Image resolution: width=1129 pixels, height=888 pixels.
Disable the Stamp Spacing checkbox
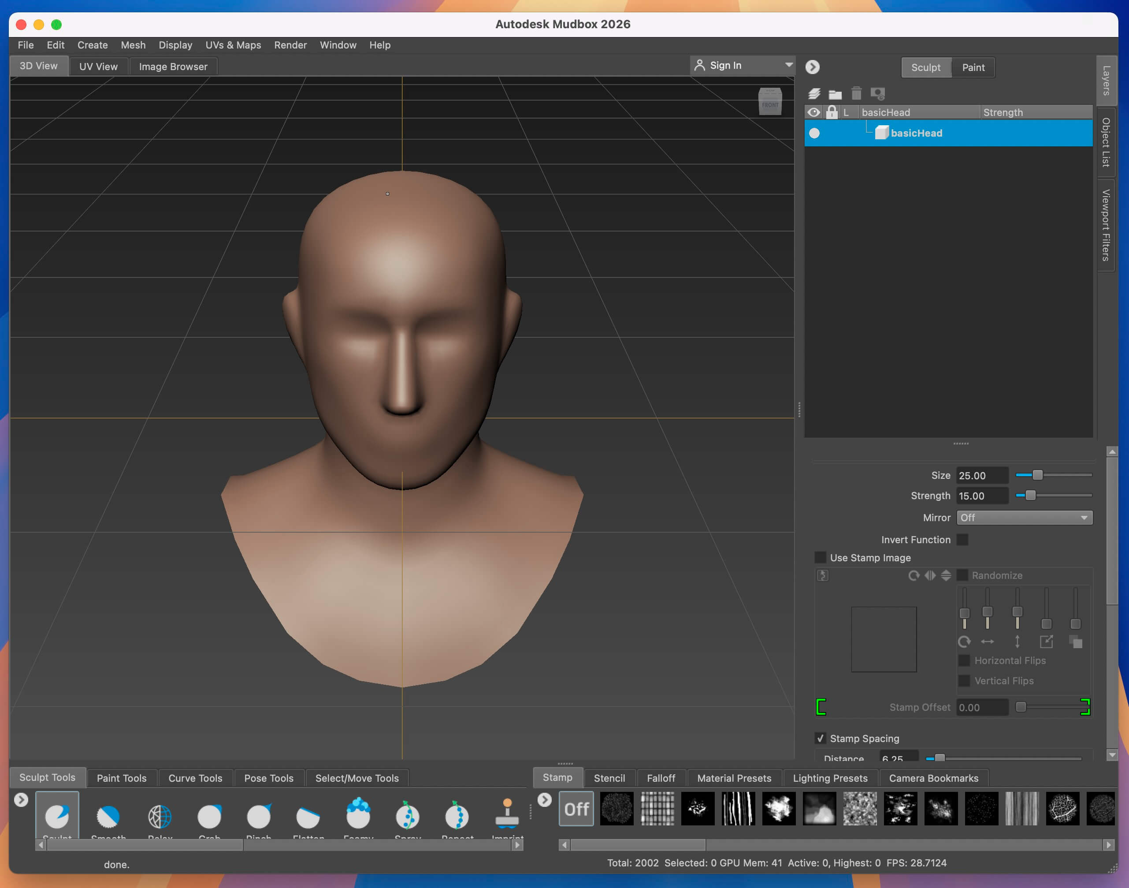click(821, 738)
